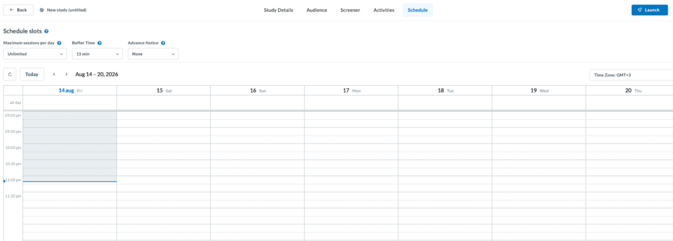
Task: Click help icon for Buffer Time
Action: click(x=100, y=43)
